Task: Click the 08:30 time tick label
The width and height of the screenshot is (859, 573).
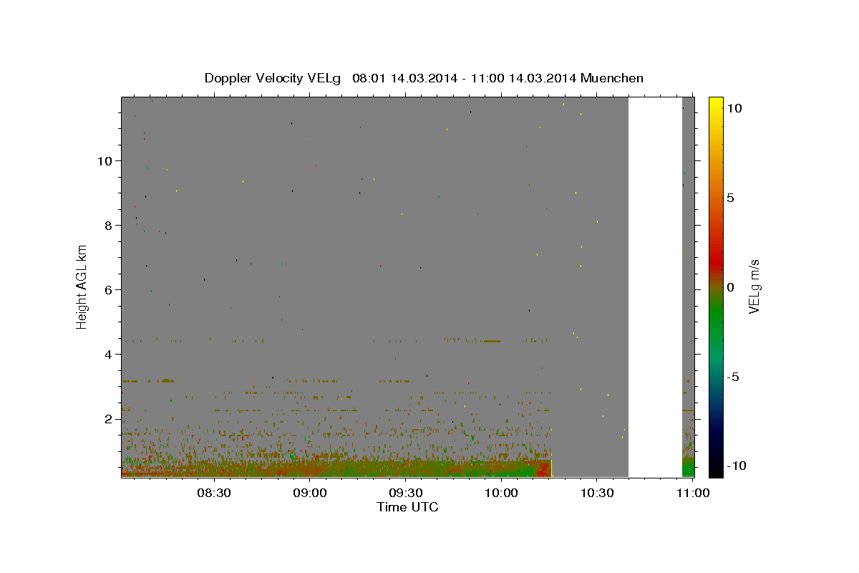Action: coord(215,493)
